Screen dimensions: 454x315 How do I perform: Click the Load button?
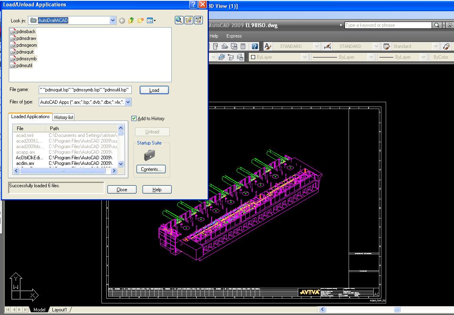tap(154, 90)
